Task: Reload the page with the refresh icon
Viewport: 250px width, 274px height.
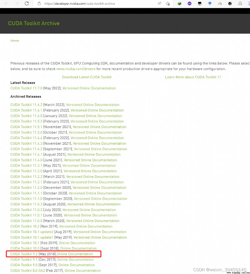Action: [27, 3]
